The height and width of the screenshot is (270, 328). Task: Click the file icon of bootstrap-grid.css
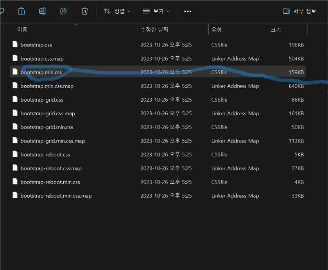[x=15, y=99]
